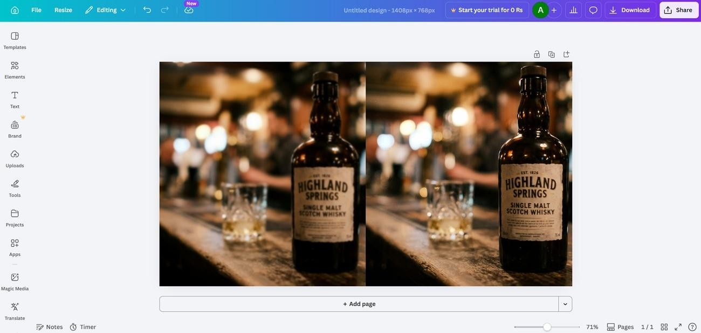Open the account avatar A
Image resolution: width=701 pixels, height=333 pixels.
coord(540,10)
